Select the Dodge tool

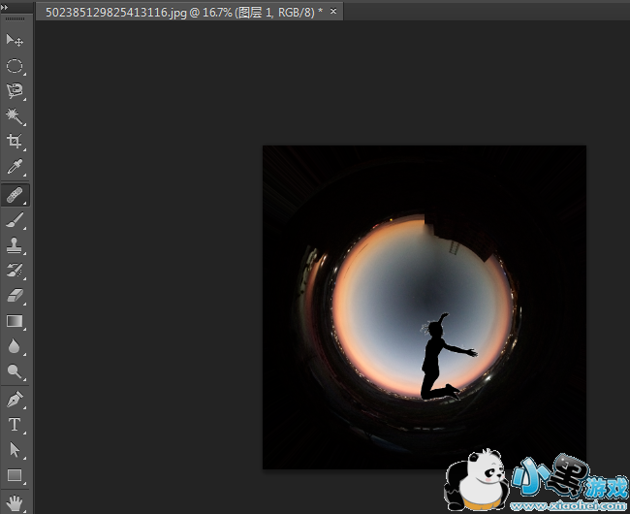[15, 370]
